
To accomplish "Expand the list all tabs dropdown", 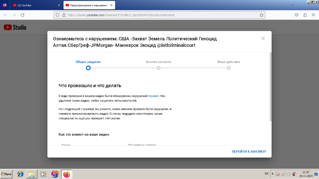I will (292, 5).
